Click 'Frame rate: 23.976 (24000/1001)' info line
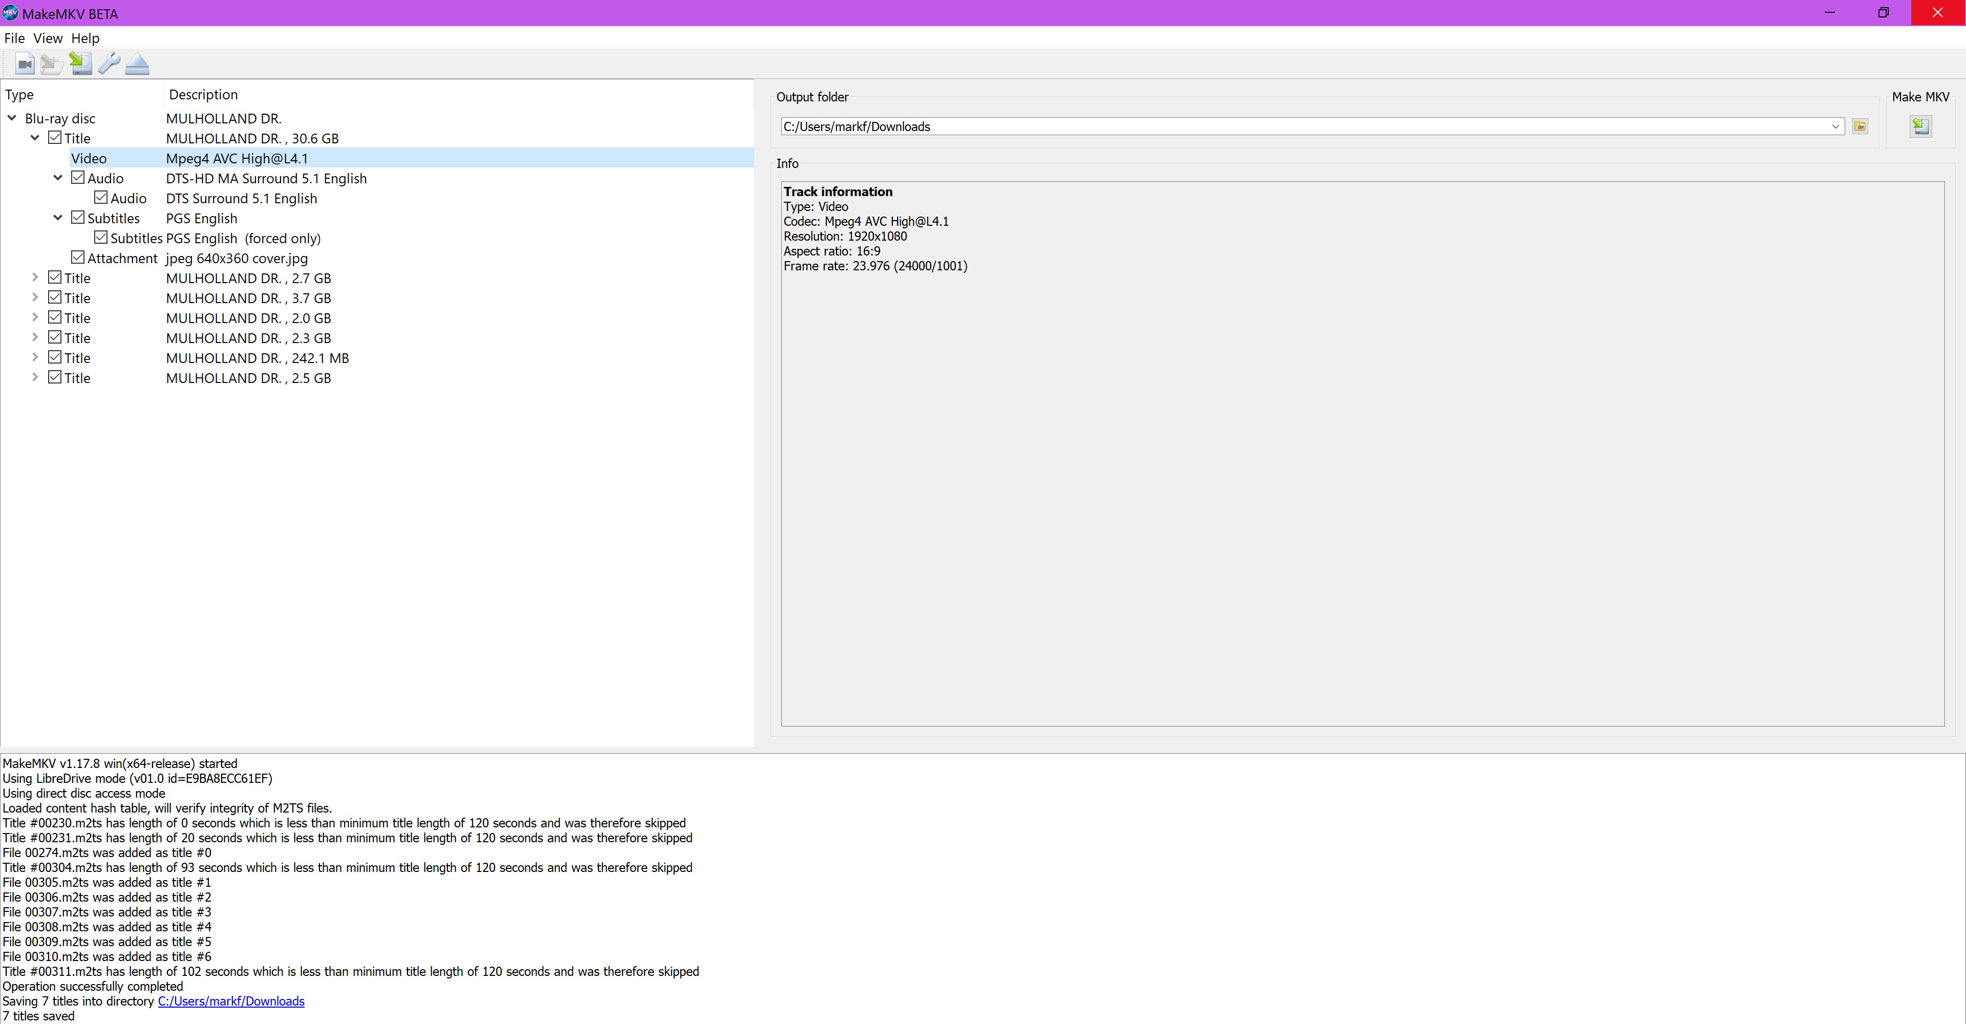The image size is (1966, 1024). click(x=875, y=266)
